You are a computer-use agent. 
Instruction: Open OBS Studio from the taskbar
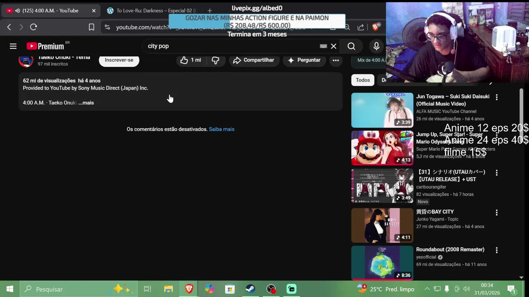(x=271, y=289)
